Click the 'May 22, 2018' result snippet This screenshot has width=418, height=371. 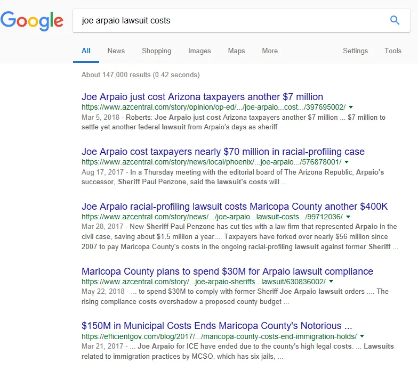235,296
